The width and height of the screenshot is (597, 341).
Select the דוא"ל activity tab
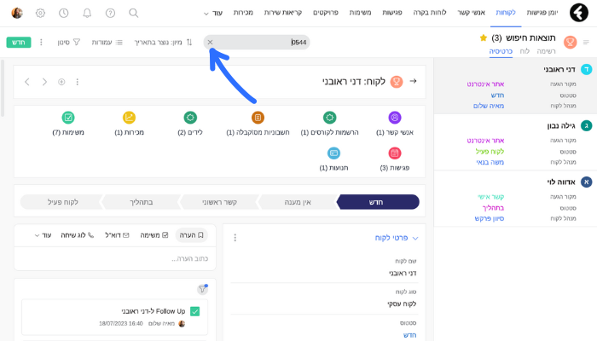pos(117,235)
